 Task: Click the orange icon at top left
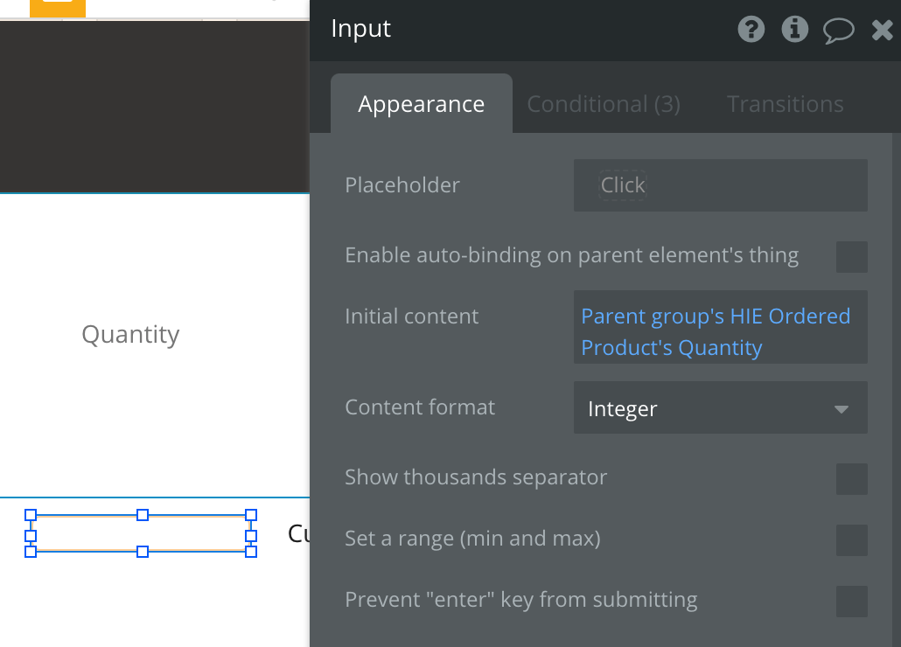tap(58, 7)
